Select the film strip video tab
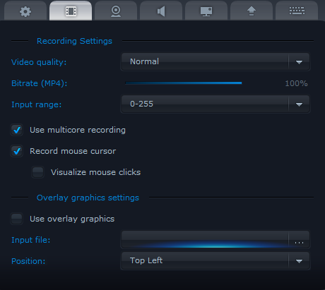Viewport: 325px width, 290px height. 71,11
